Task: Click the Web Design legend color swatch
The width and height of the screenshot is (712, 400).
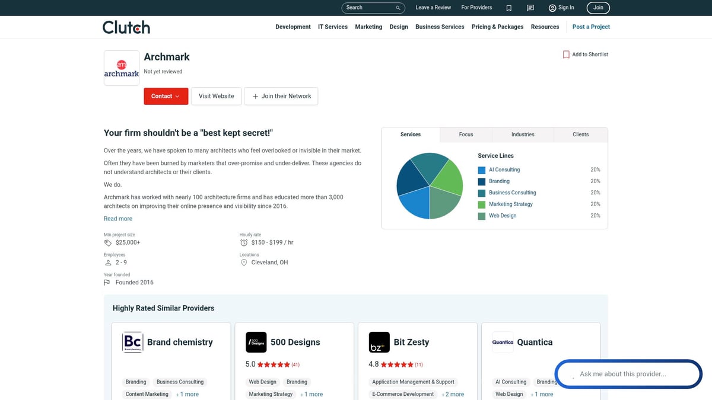Action: [x=482, y=216]
